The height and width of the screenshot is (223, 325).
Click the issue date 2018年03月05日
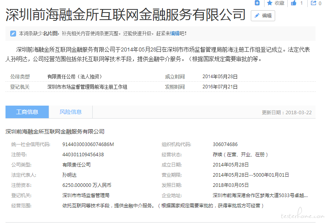(x=231, y=185)
